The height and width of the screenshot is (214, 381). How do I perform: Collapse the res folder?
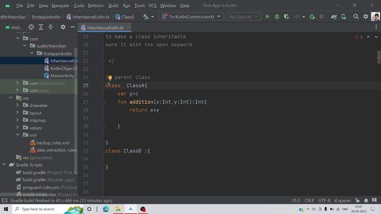click(11, 97)
